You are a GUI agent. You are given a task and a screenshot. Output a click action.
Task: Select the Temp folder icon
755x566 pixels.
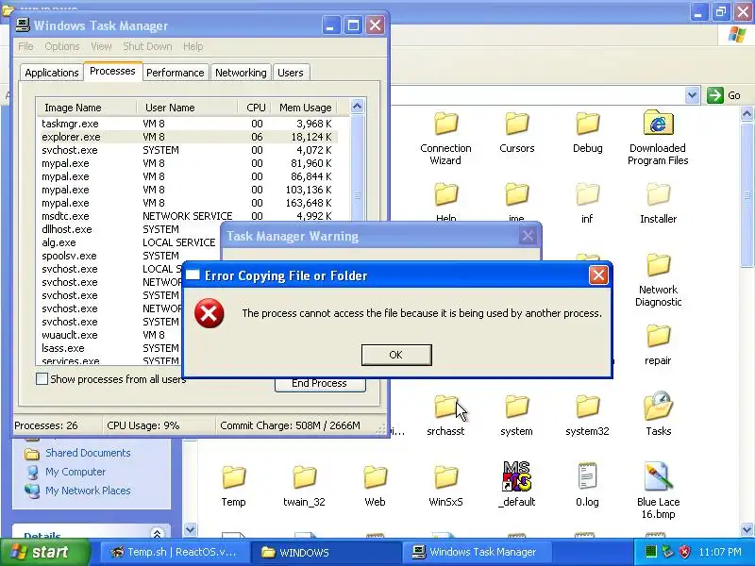(233, 477)
